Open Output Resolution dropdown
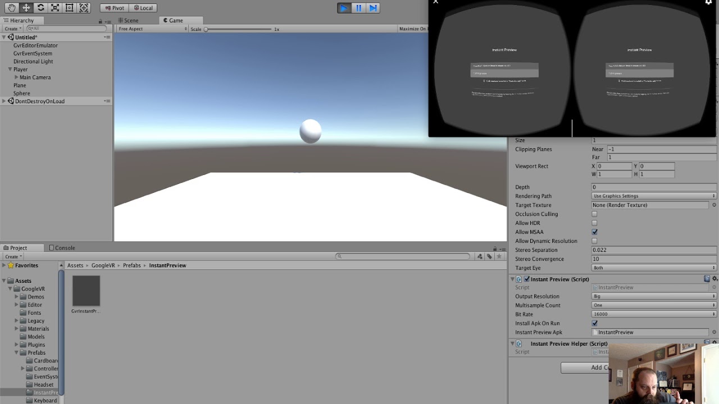 point(654,296)
